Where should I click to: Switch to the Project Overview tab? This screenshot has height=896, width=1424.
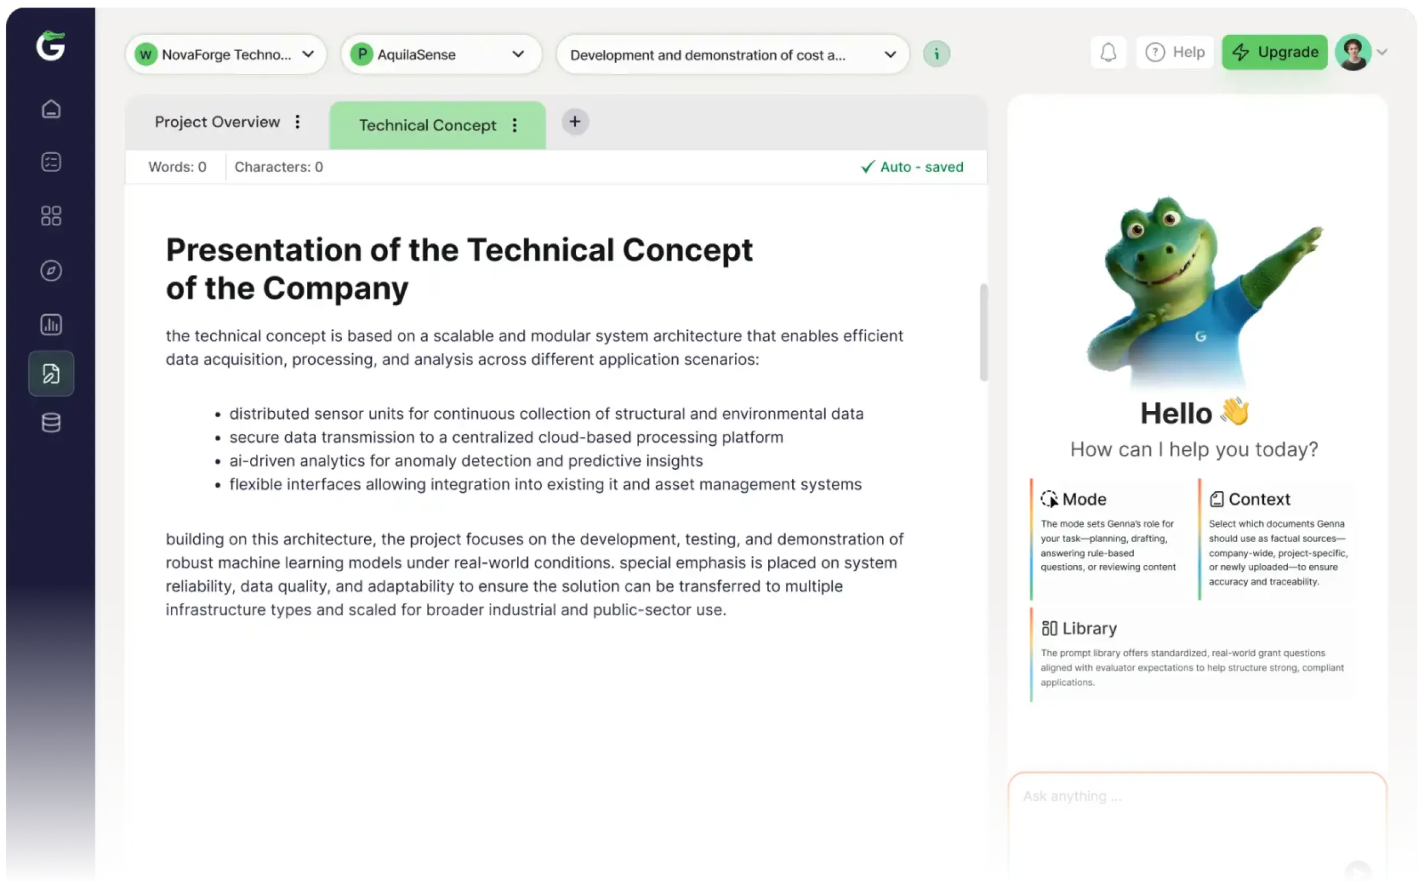(x=217, y=122)
